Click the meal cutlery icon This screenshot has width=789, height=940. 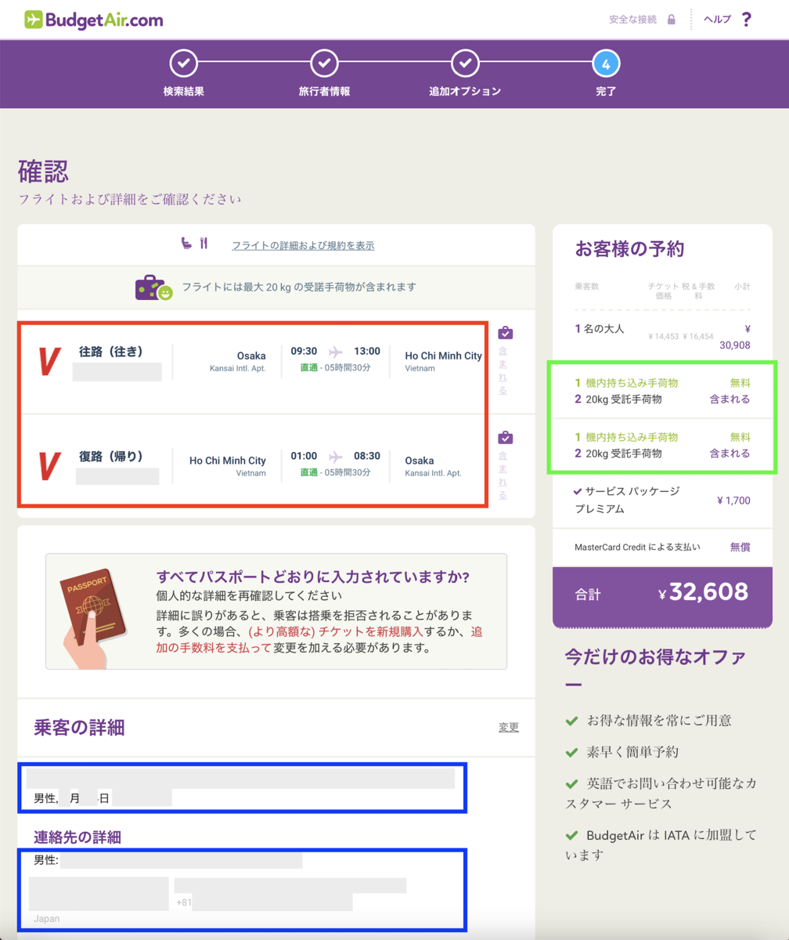pyautogui.click(x=204, y=244)
